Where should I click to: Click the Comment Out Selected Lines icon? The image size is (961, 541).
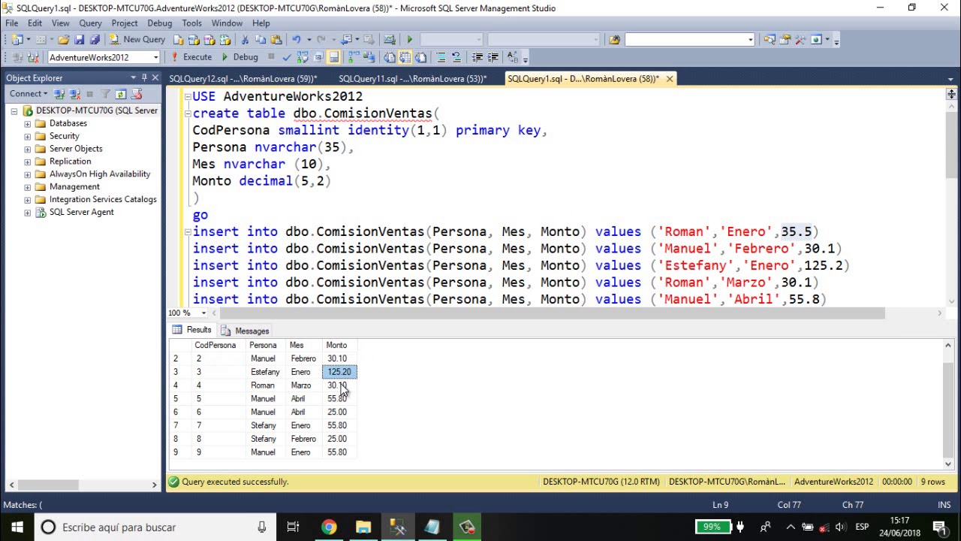coord(441,57)
